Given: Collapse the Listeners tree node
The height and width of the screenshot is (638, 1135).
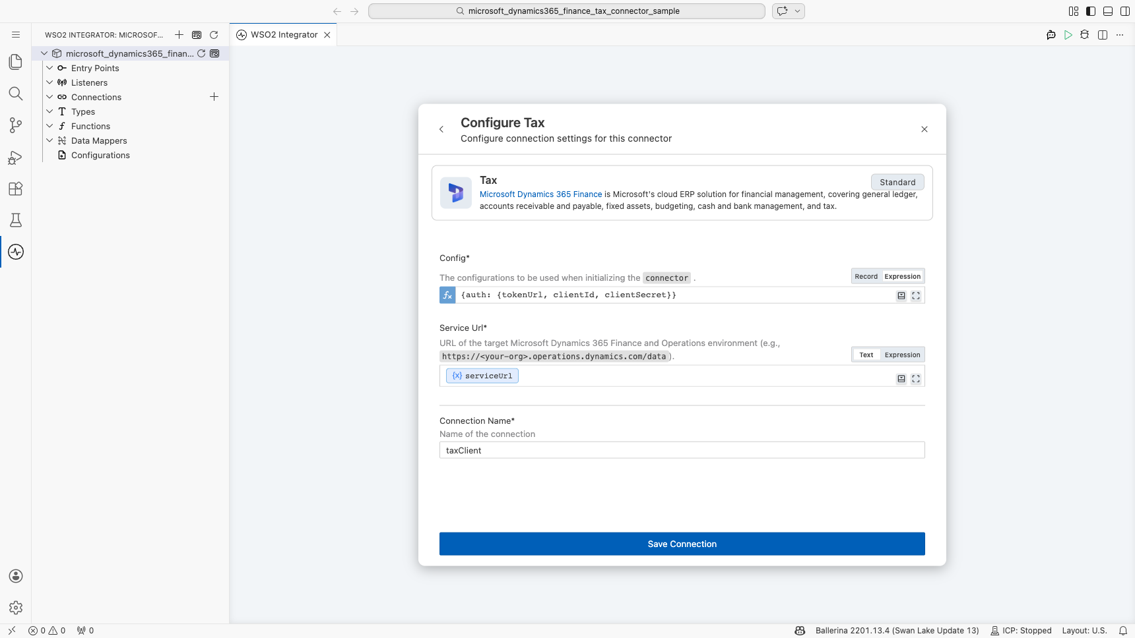Looking at the screenshot, I should [x=49, y=82].
